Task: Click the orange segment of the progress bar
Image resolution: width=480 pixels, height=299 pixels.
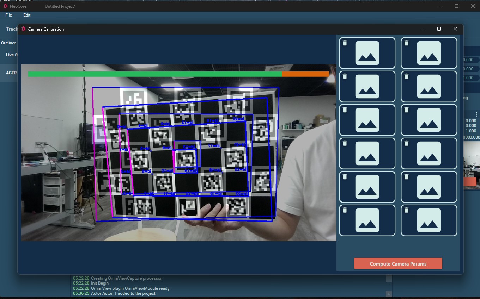Action: point(305,74)
